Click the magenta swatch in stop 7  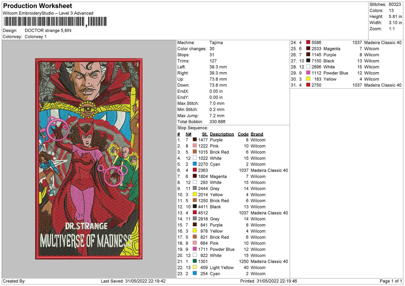[195, 176]
